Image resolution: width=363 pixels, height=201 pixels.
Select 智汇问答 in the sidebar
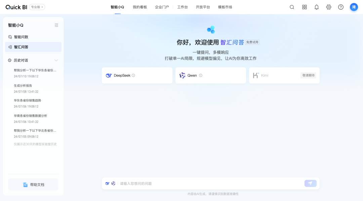33,47
